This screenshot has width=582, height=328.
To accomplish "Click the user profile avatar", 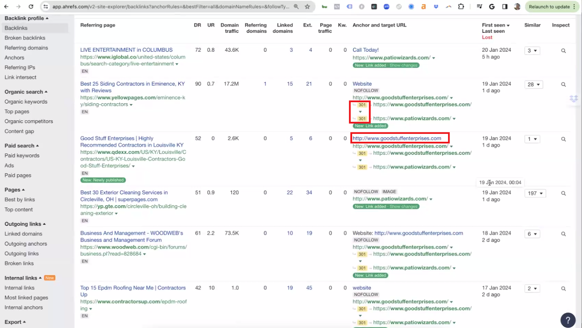I will pyautogui.click(x=517, y=7).
